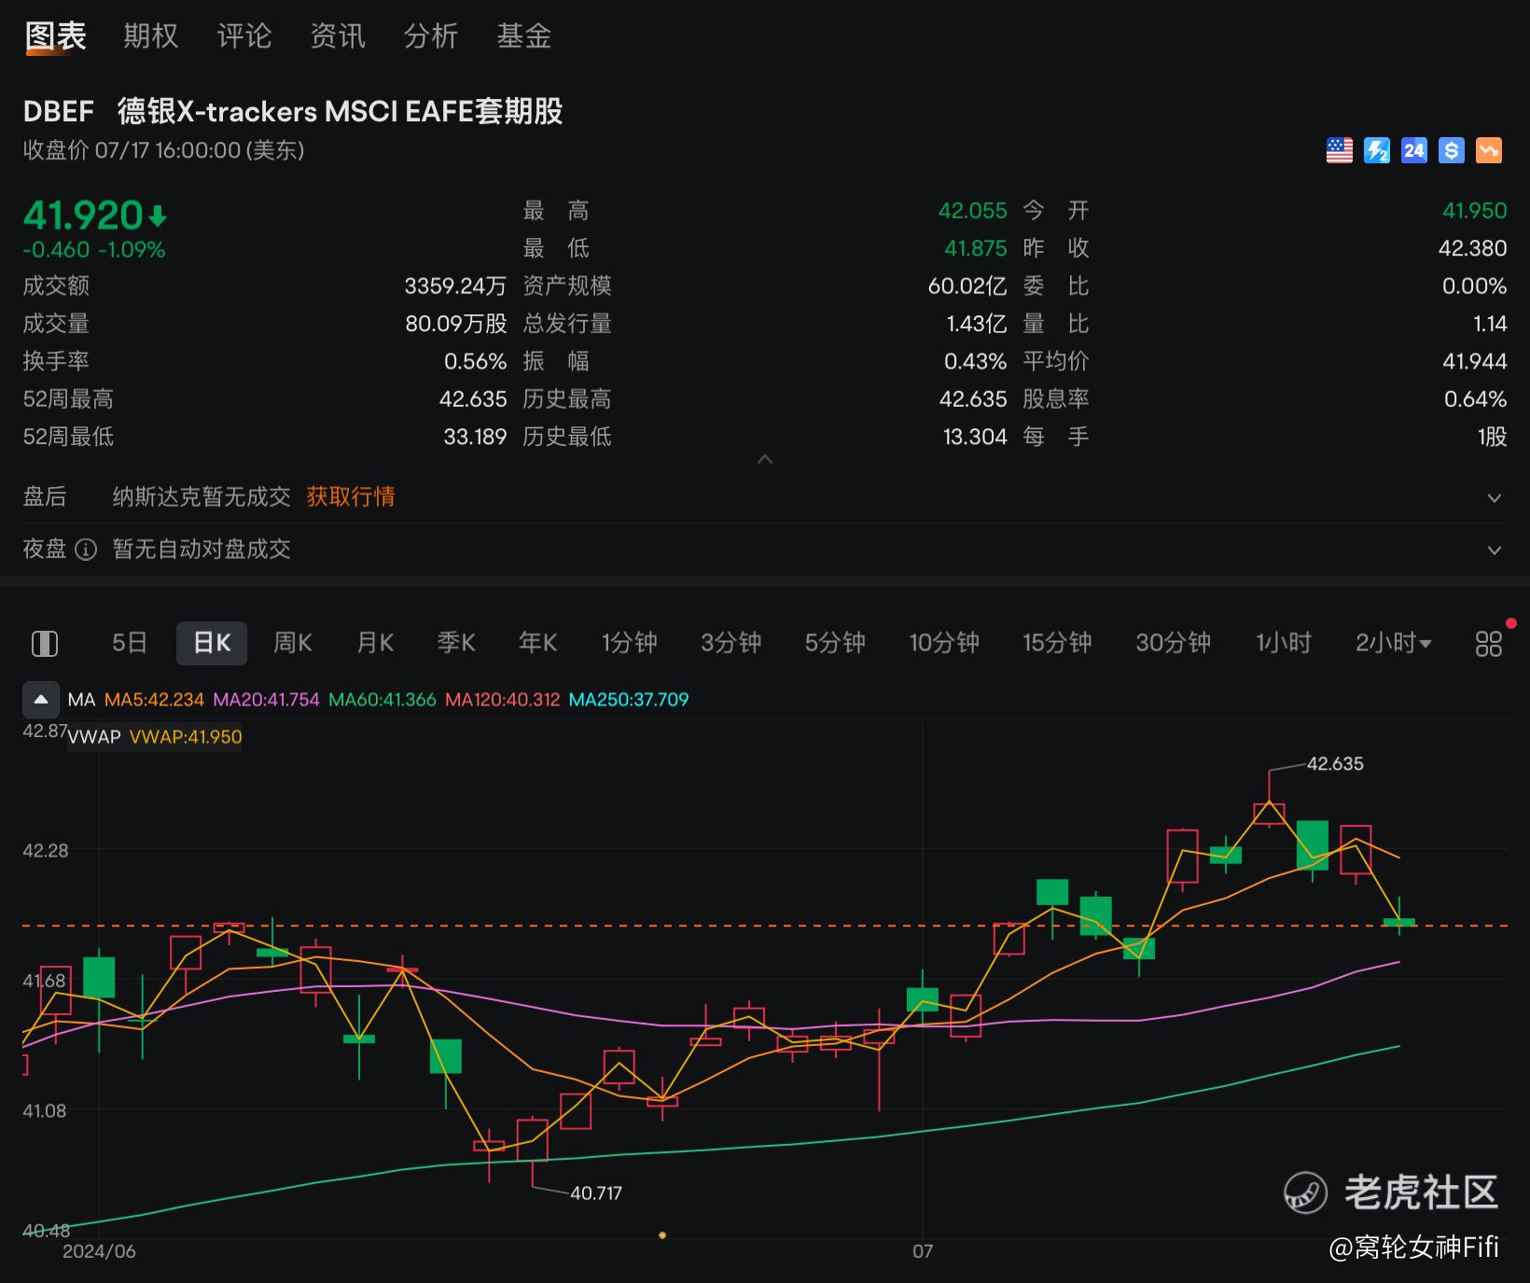Switch to the 资讯 tab
Screen dimensions: 1530x1283
coord(337,36)
